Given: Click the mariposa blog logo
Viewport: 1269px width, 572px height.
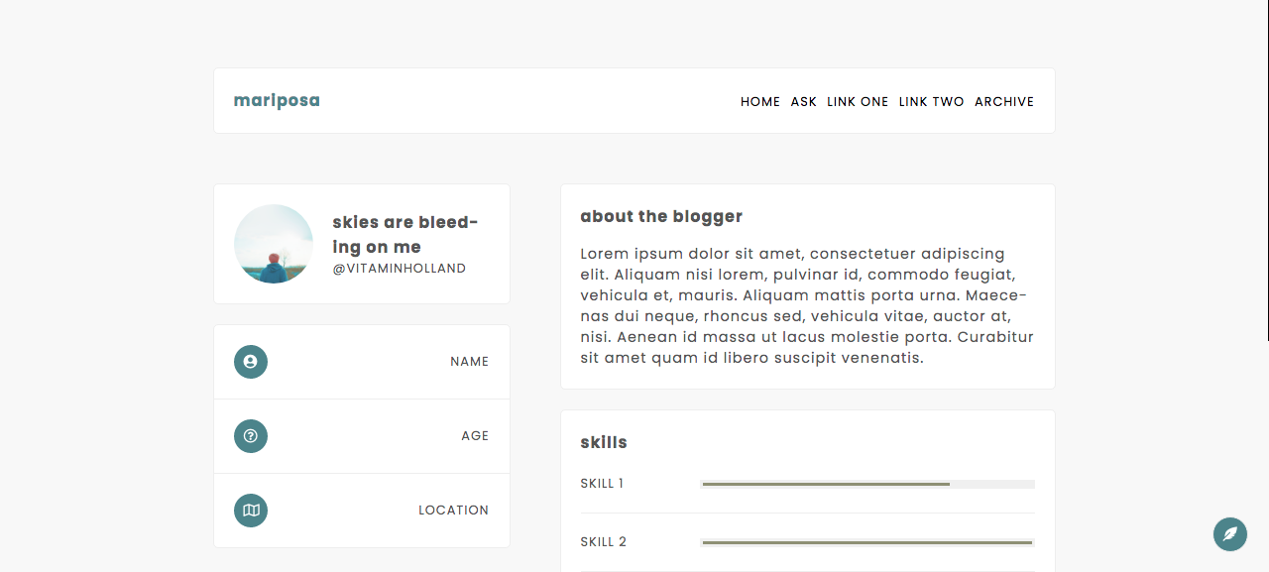Looking at the screenshot, I should coord(277,101).
